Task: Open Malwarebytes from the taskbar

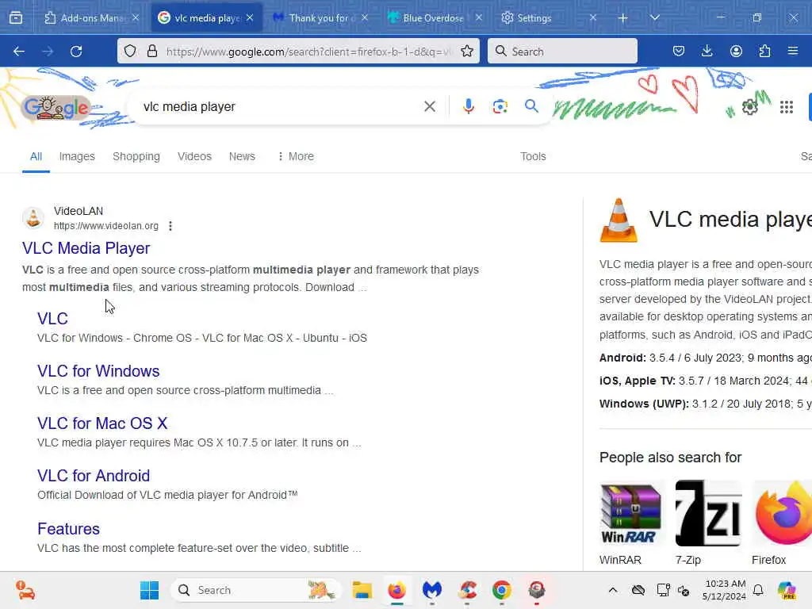Action: pos(432,590)
